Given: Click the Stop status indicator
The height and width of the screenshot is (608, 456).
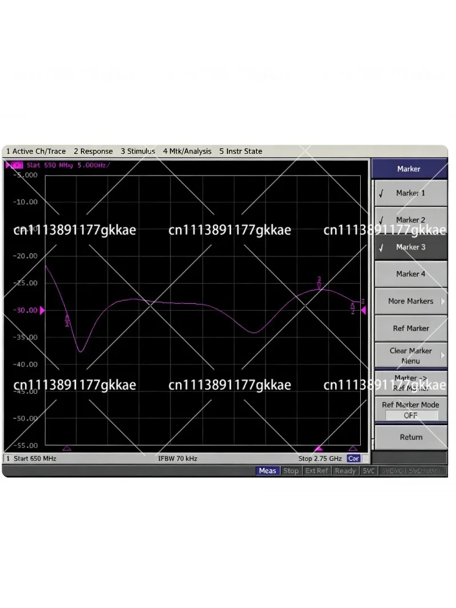Looking at the screenshot, I should [x=291, y=471].
